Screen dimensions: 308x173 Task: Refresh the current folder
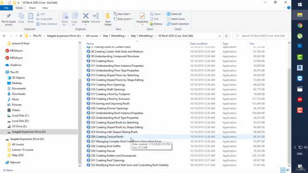tap(227, 36)
